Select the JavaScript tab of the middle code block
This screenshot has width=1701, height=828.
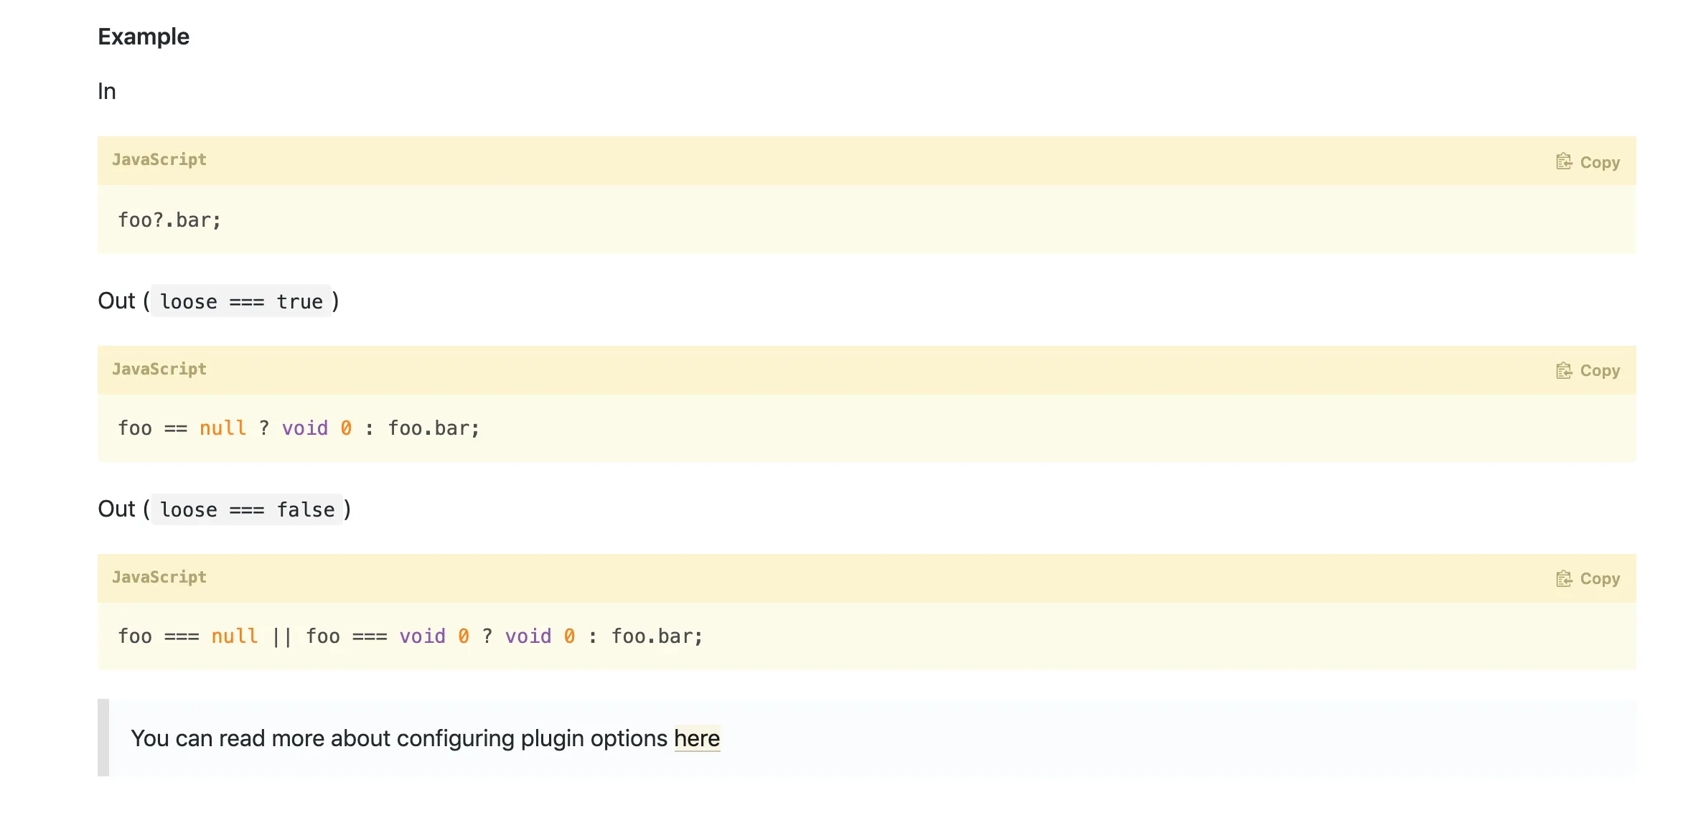tap(159, 369)
